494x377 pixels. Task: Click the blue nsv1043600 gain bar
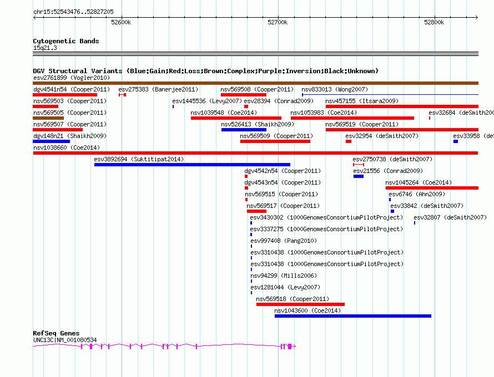click(353, 316)
